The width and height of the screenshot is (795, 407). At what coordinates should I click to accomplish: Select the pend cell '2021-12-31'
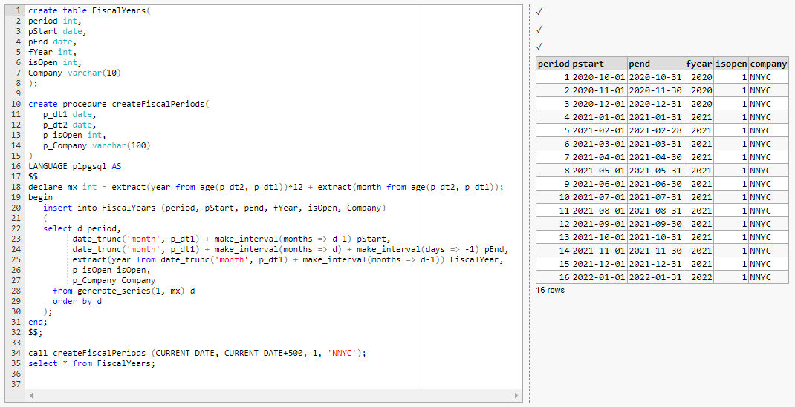click(655, 264)
